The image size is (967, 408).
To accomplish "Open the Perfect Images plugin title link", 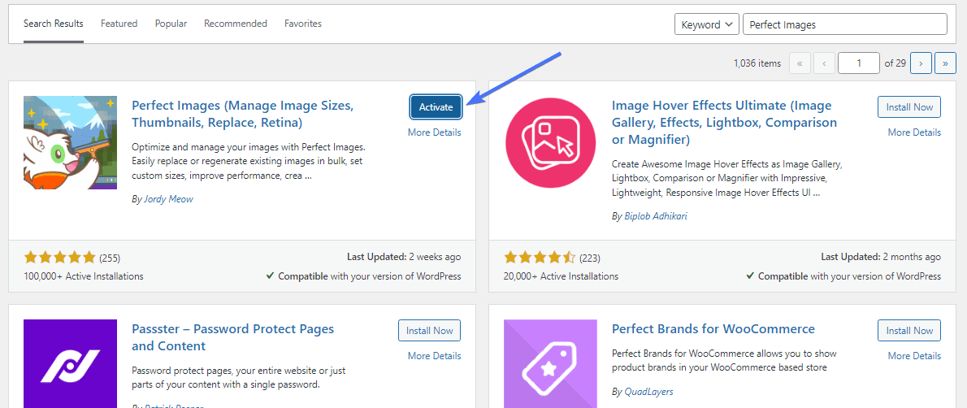I will tap(243, 114).
